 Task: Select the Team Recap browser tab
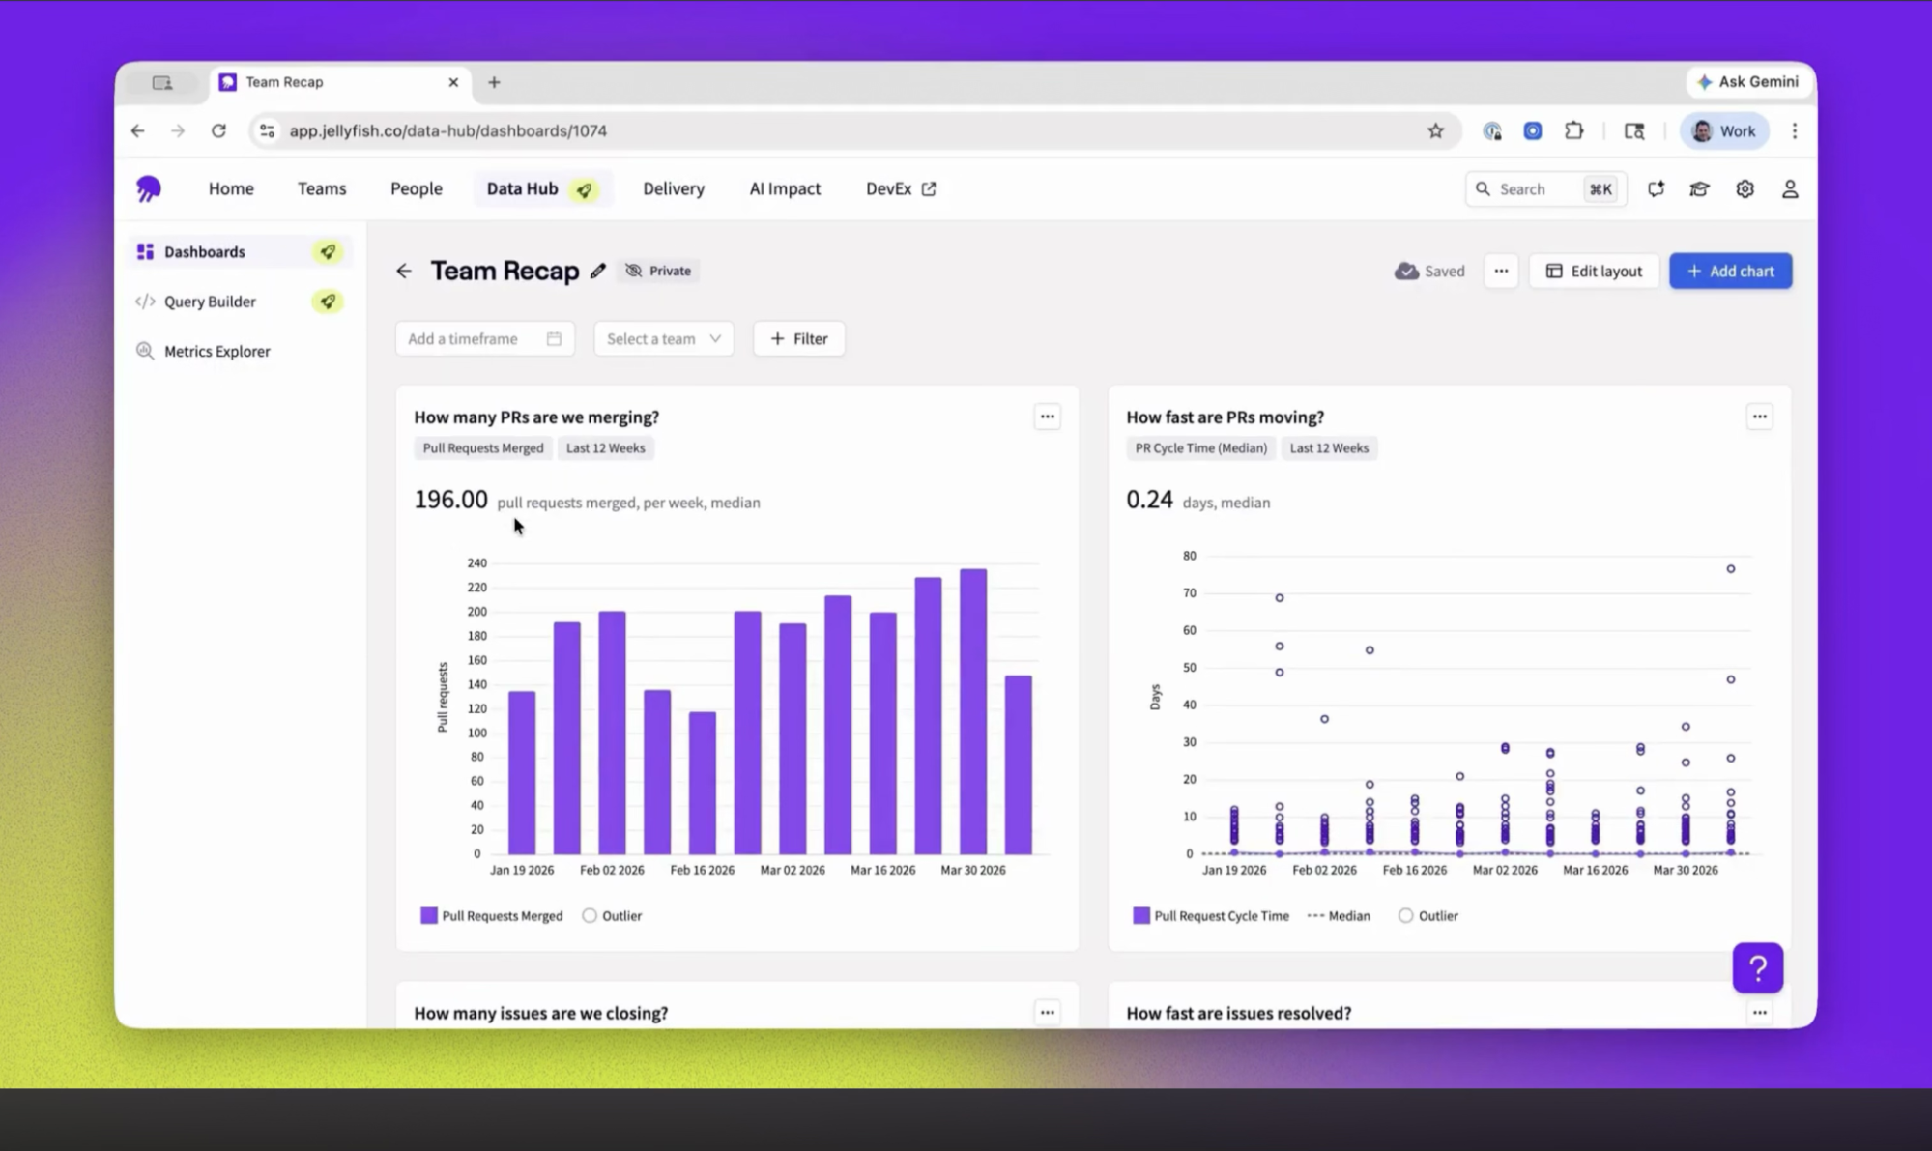click(x=340, y=82)
